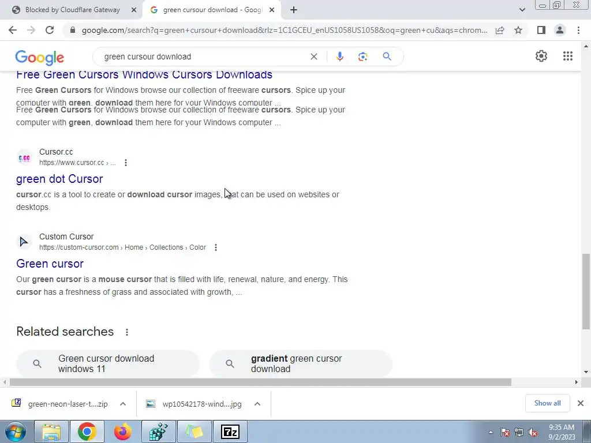Viewport: 591px width, 443px height.
Task: Click Show all downloads button
Action: tap(547, 403)
